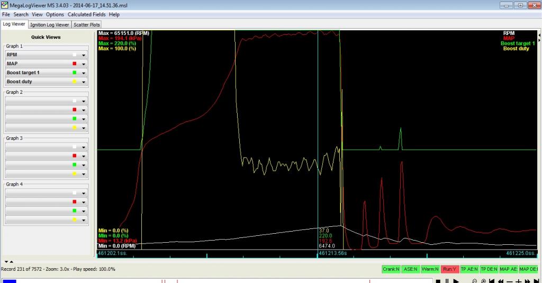Open the Calculated Fields menu

pos(86,14)
